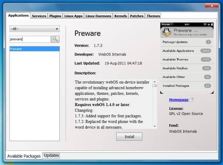Click 'Requires webOS 1.4.0 or later' text
The width and height of the screenshot is (223, 165).
coord(102,104)
